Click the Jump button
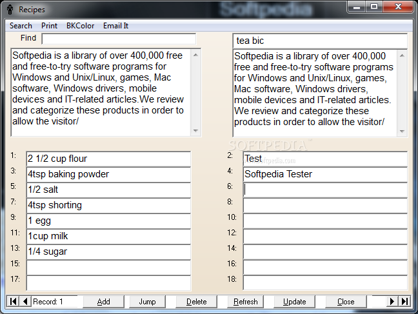Screen dimensions: 418x314 [147, 302]
